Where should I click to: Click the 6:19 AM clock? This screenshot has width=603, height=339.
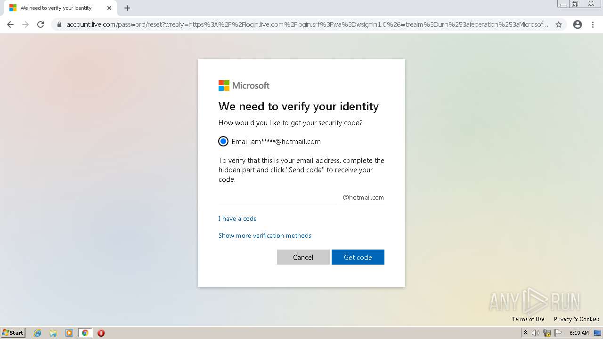579,333
